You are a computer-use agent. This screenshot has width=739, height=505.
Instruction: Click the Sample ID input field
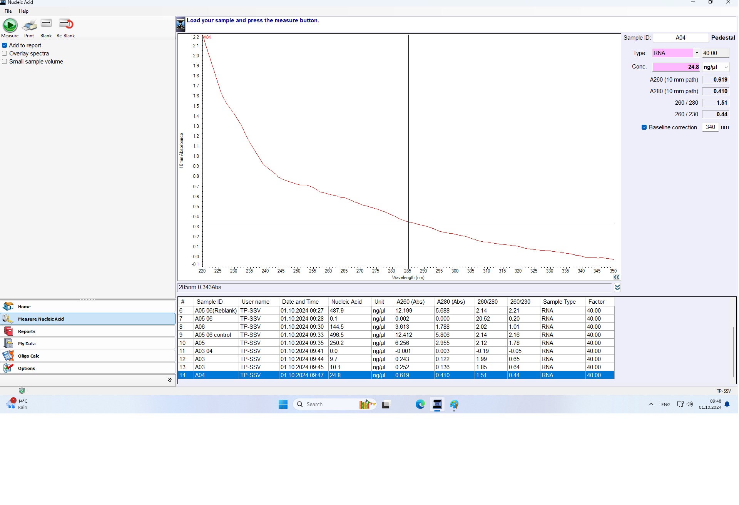tap(680, 38)
